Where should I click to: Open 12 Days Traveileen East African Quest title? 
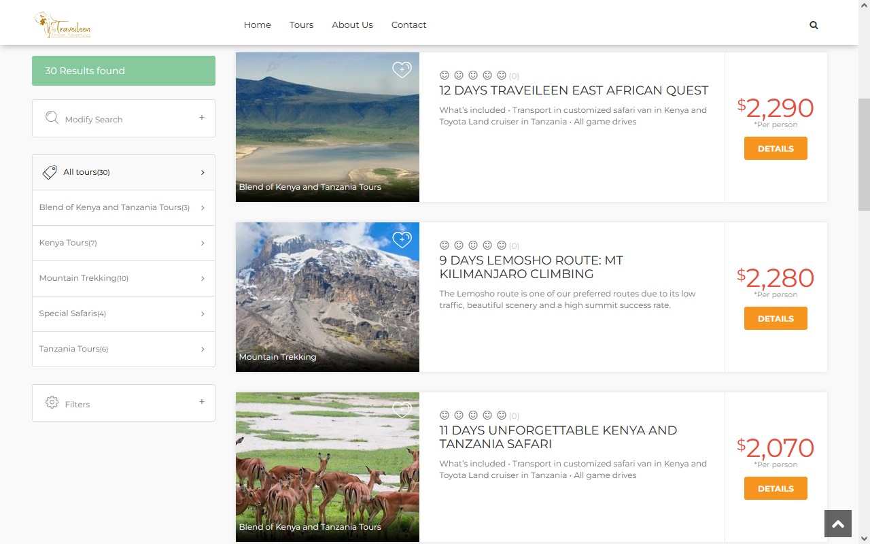574,90
